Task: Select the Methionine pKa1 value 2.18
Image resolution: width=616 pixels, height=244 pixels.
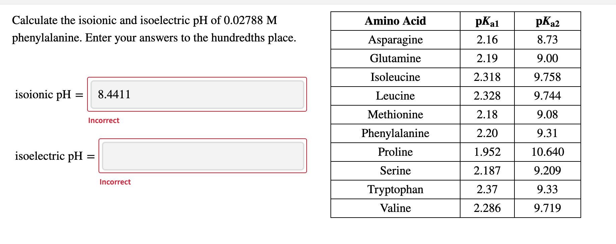Action: pyautogui.click(x=487, y=115)
